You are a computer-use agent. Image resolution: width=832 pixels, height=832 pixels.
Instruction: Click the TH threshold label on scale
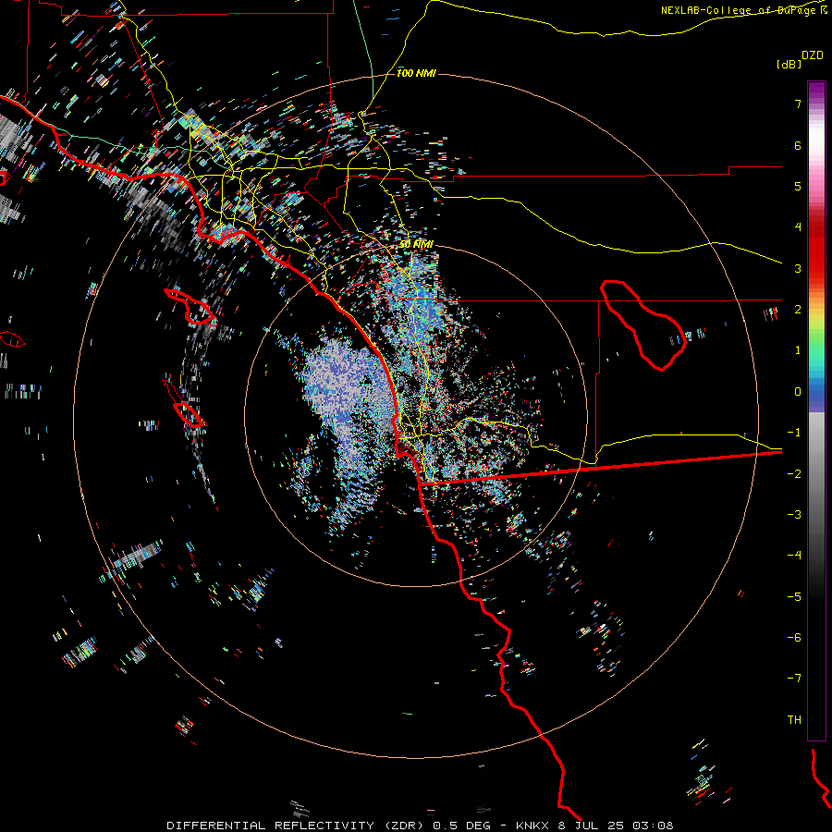pos(794,720)
